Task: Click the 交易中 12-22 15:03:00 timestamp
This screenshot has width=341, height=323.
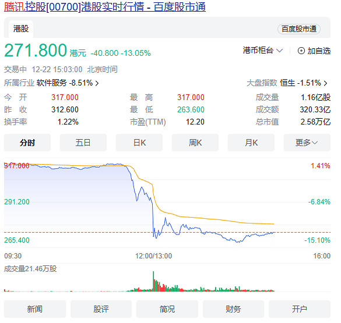Action: point(43,69)
